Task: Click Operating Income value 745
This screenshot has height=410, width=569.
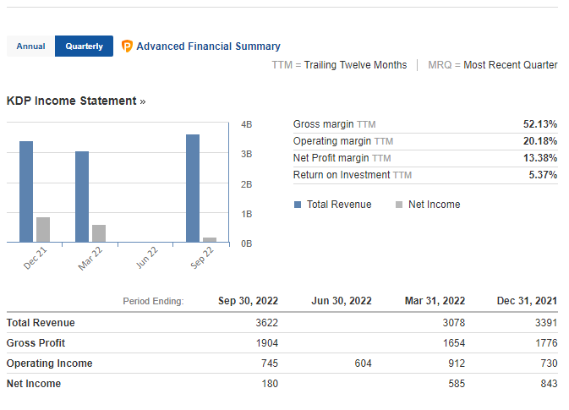Action: point(270,364)
